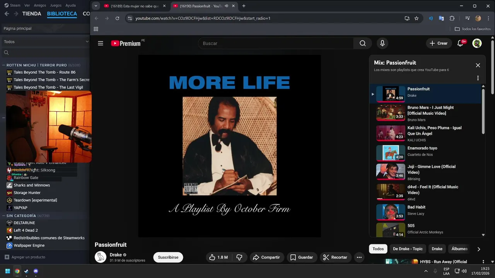The image size is (495, 278).
Task: Open the Steam 'Juegos' menu
Action: click(x=56, y=5)
